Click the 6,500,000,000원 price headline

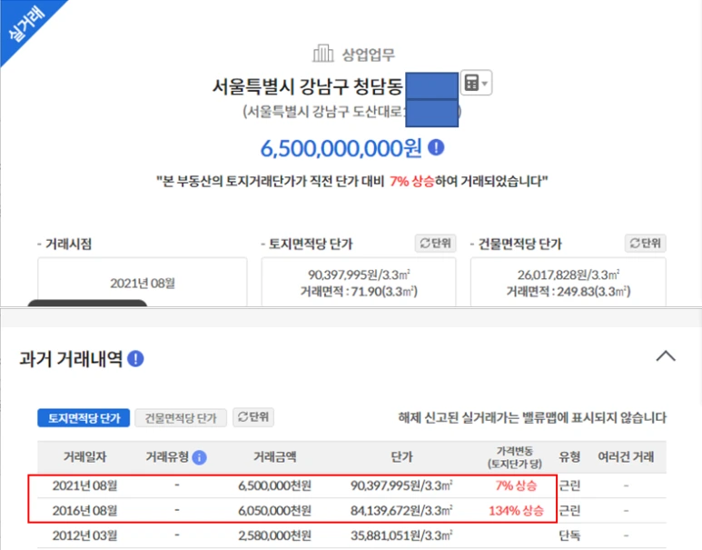tap(341, 148)
